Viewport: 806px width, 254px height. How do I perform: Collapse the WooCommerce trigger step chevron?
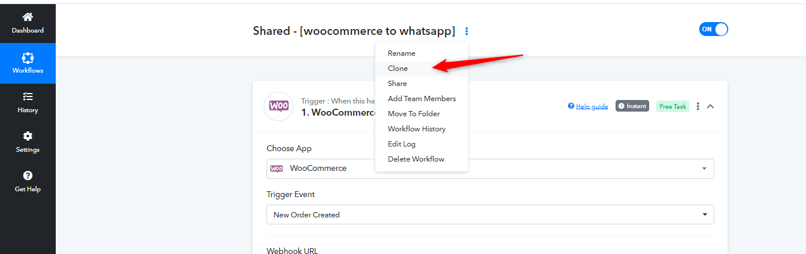[710, 106]
